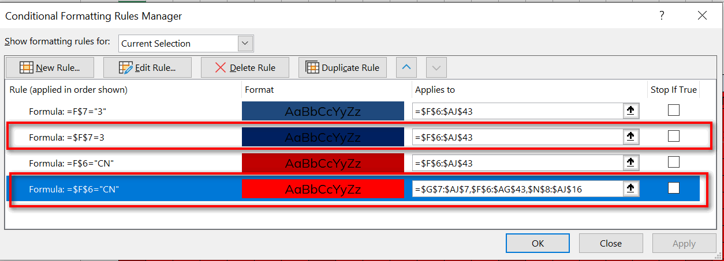Click the New Rule button
The width and height of the screenshot is (724, 261).
pos(50,67)
